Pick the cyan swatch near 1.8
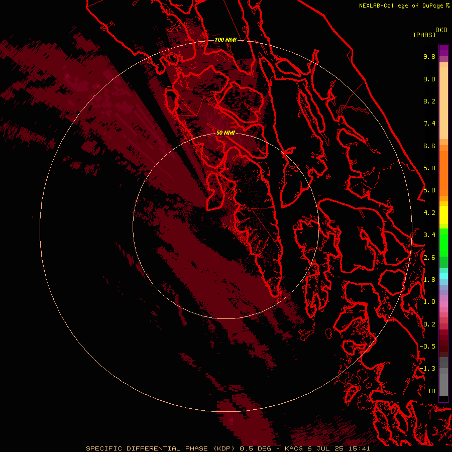 pyautogui.click(x=443, y=276)
